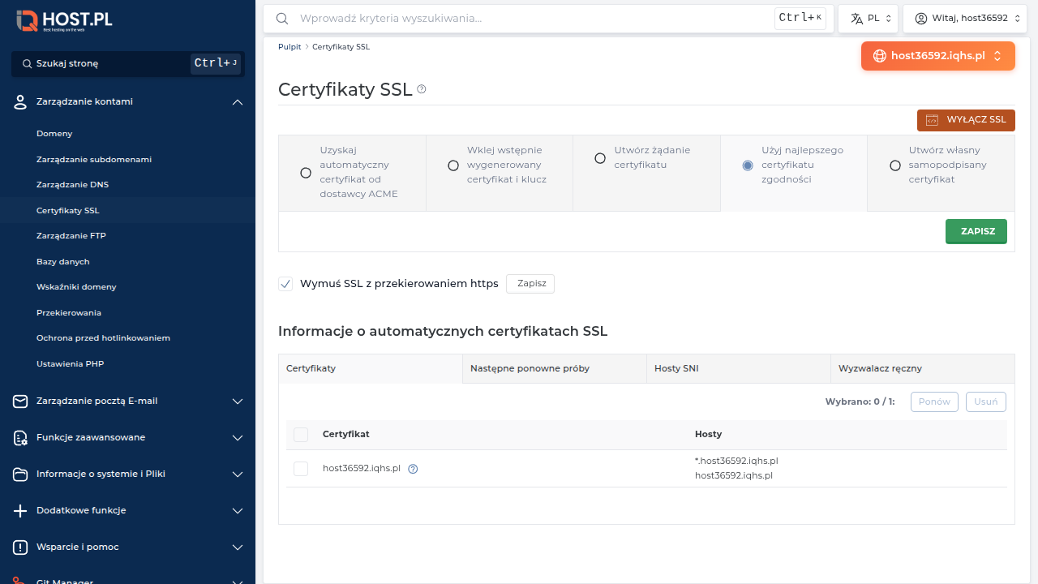
Task: Click the Usuń button
Action: pos(986,401)
